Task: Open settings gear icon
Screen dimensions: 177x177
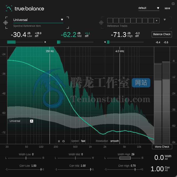Action: pos(173,4)
